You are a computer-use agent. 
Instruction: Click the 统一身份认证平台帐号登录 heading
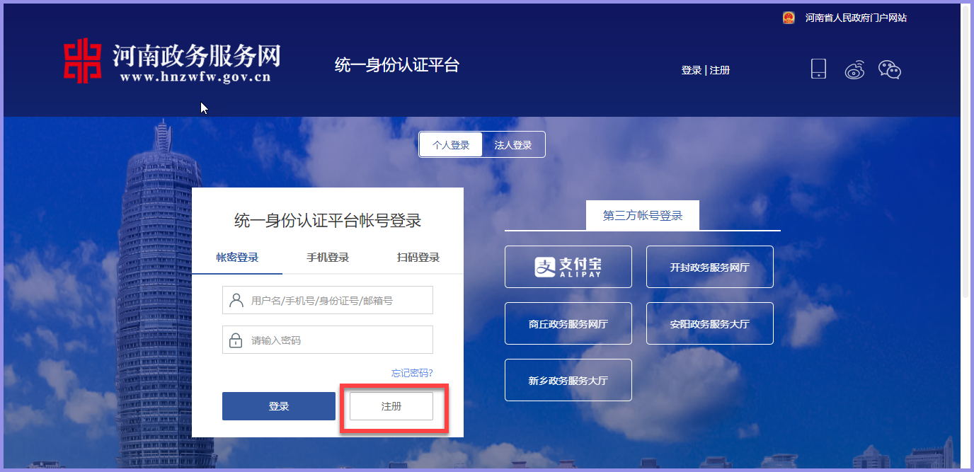click(x=328, y=220)
